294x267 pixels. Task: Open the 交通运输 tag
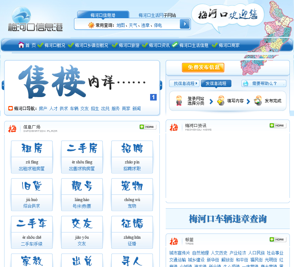(x=177, y=260)
